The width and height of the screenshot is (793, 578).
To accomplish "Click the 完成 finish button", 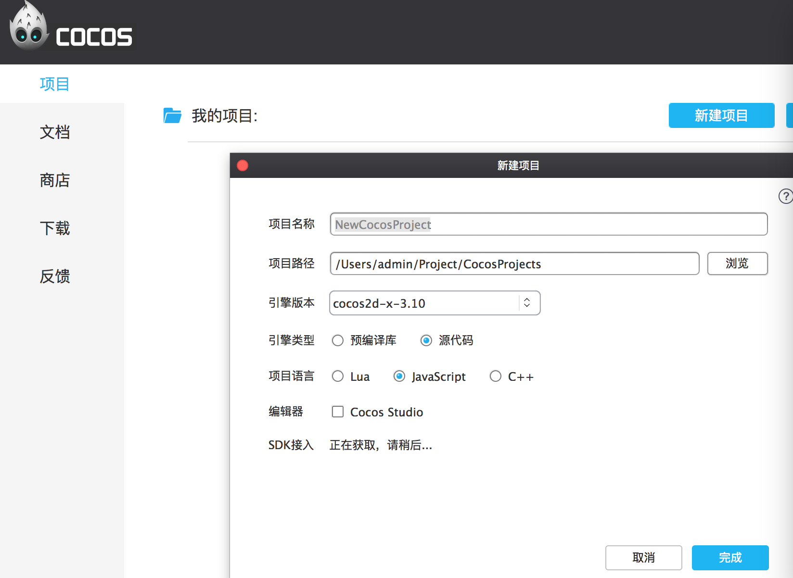I will click(730, 558).
